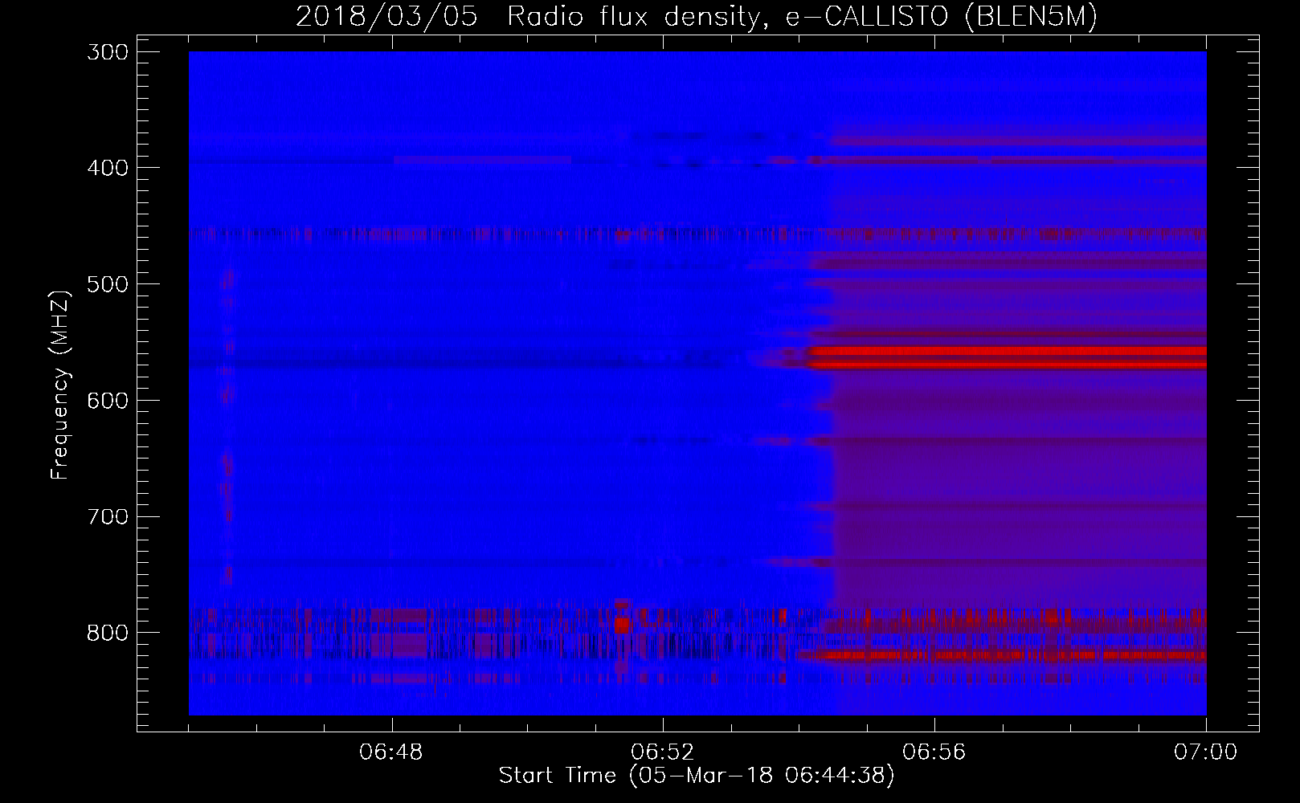1300x803 pixels.
Task: Click the 07:00 time tick label
Action: [x=1205, y=752]
